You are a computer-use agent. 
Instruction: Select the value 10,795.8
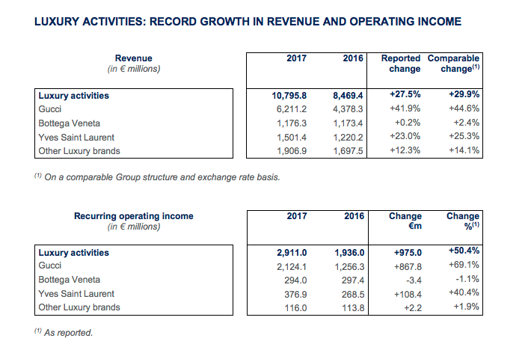(x=289, y=96)
